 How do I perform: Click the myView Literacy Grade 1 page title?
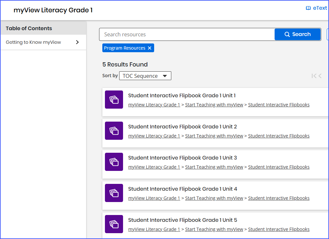[x=53, y=10]
